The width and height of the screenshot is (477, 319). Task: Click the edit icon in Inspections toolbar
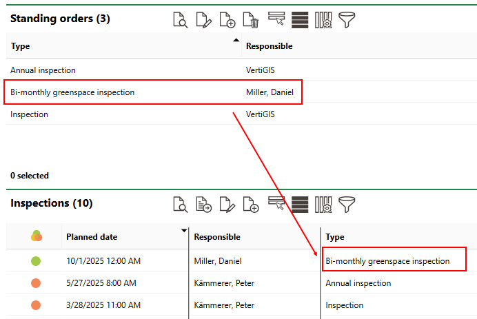click(x=227, y=205)
